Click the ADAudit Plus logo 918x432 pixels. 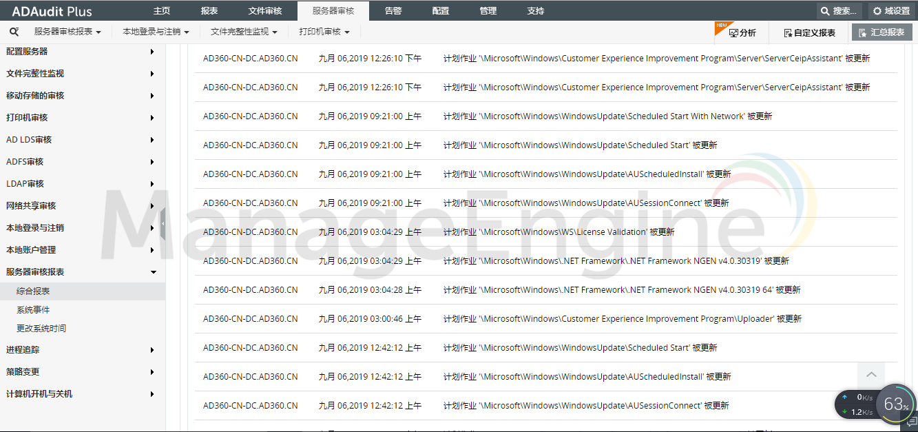52,11
